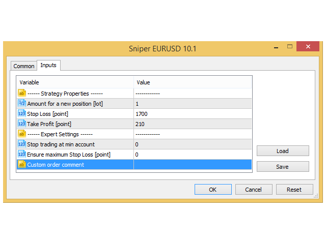The image size is (326, 244).
Task: Edit the Take Profit value 210
Action: [x=193, y=124]
